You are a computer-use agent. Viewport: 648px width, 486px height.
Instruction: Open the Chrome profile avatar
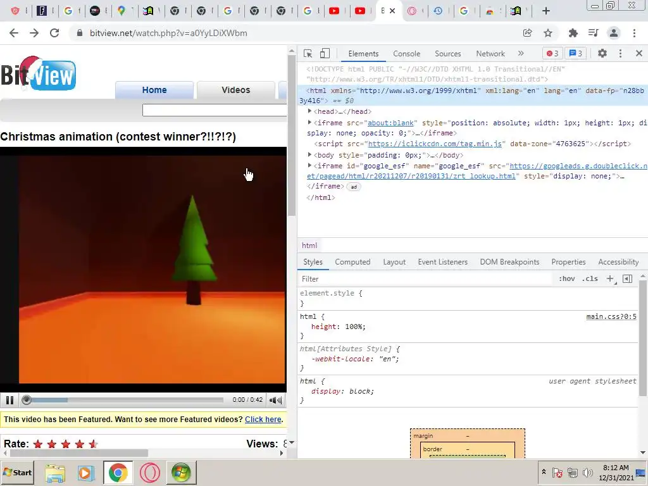click(x=614, y=33)
